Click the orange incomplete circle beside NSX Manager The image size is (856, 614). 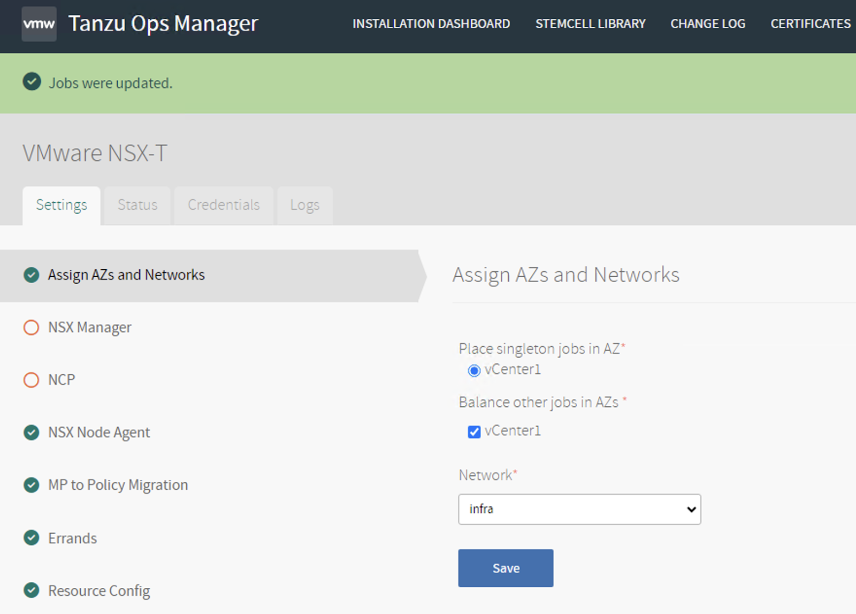coord(32,328)
